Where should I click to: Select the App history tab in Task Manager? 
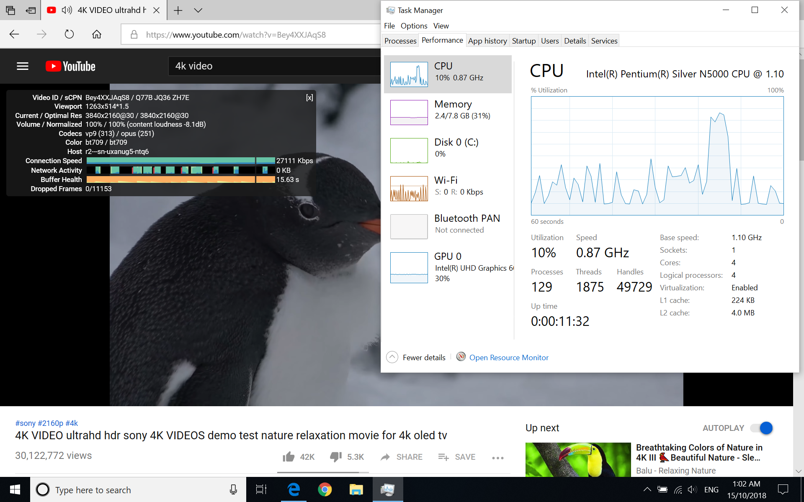(487, 41)
